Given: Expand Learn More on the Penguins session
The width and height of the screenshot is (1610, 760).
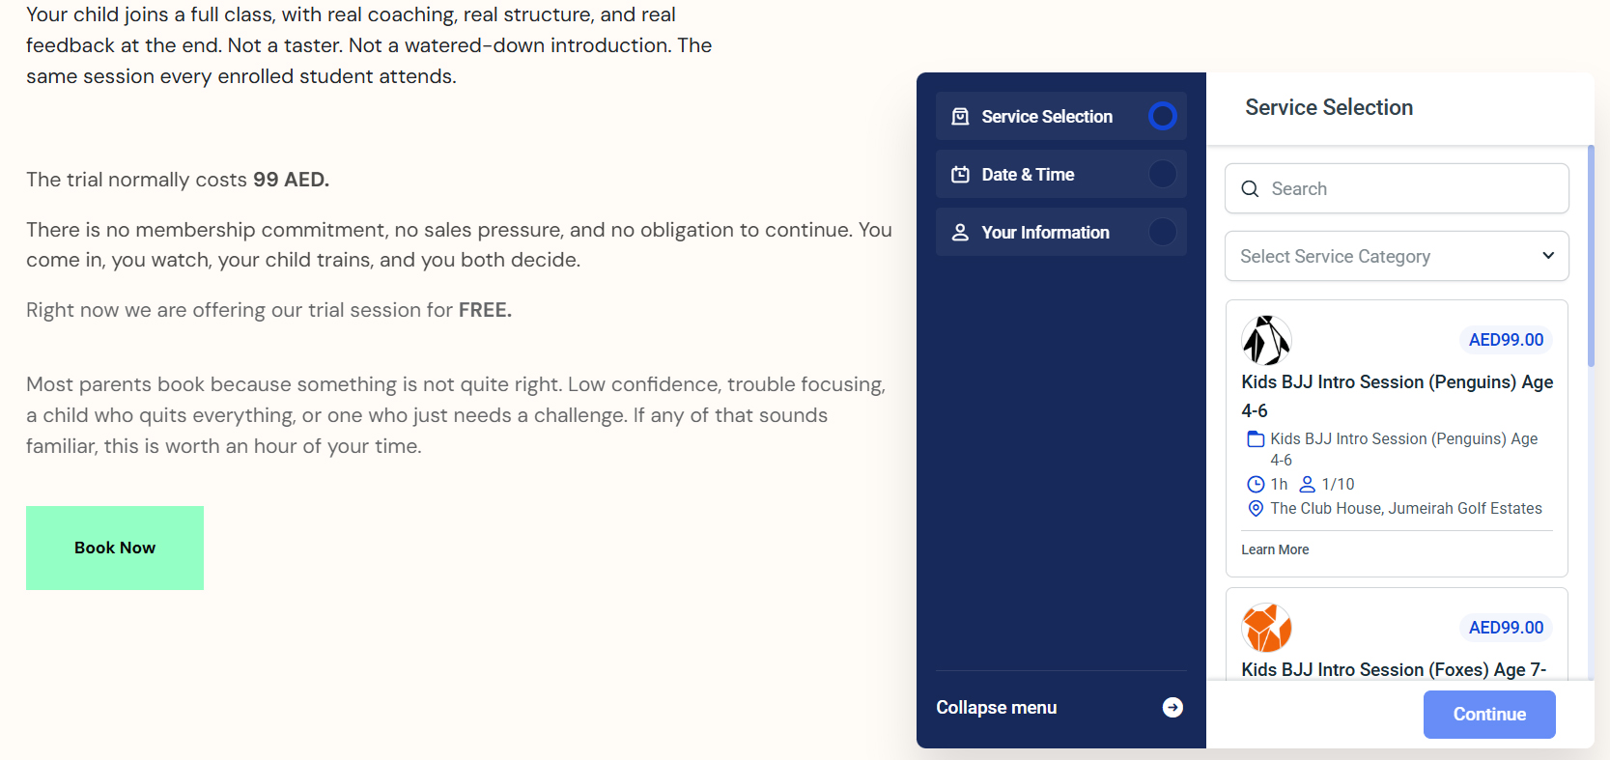Looking at the screenshot, I should (1275, 549).
